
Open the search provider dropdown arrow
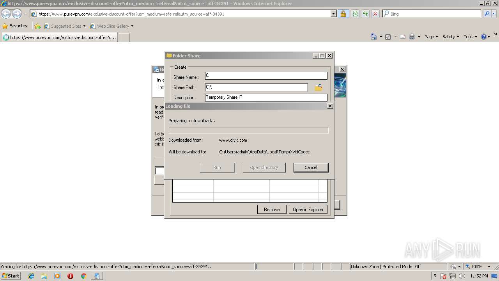coord(494,14)
